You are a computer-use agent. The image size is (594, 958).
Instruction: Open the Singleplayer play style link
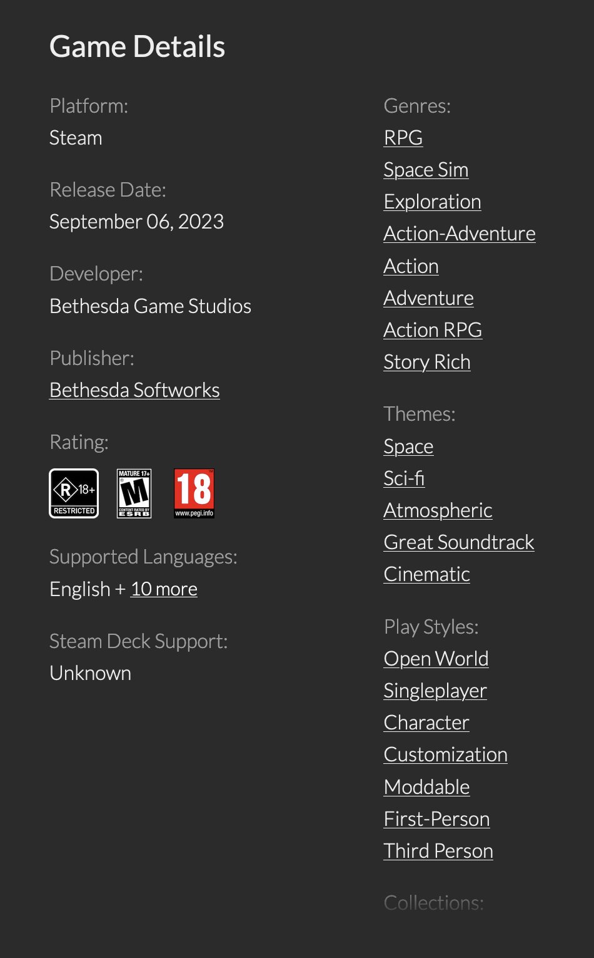(435, 690)
